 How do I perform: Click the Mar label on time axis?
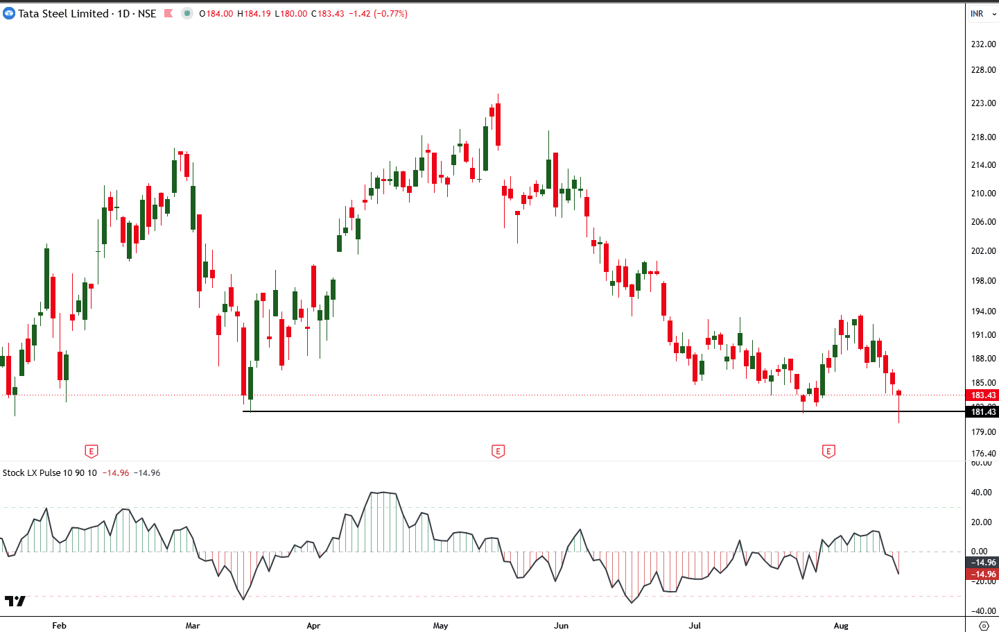pos(193,626)
